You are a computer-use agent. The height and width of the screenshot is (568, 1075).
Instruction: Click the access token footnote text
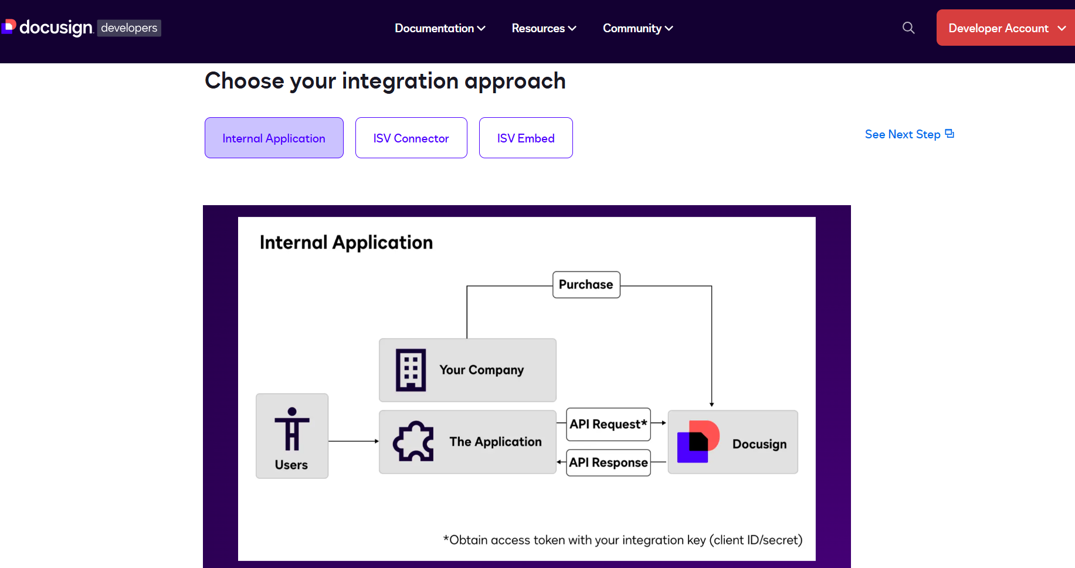pyautogui.click(x=623, y=540)
